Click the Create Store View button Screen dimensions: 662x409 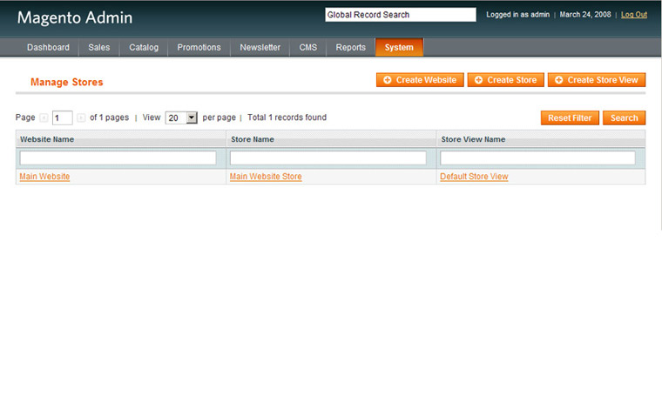coord(597,80)
